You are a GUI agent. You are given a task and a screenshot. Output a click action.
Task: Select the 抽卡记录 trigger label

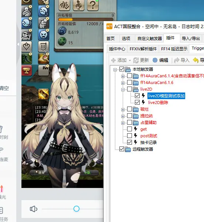(x=149, y=142)
